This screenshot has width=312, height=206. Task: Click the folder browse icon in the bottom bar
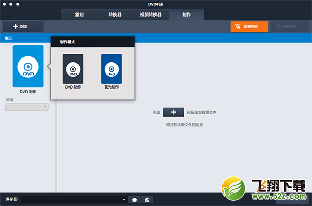pyautogui.click(x=135, y=200)
